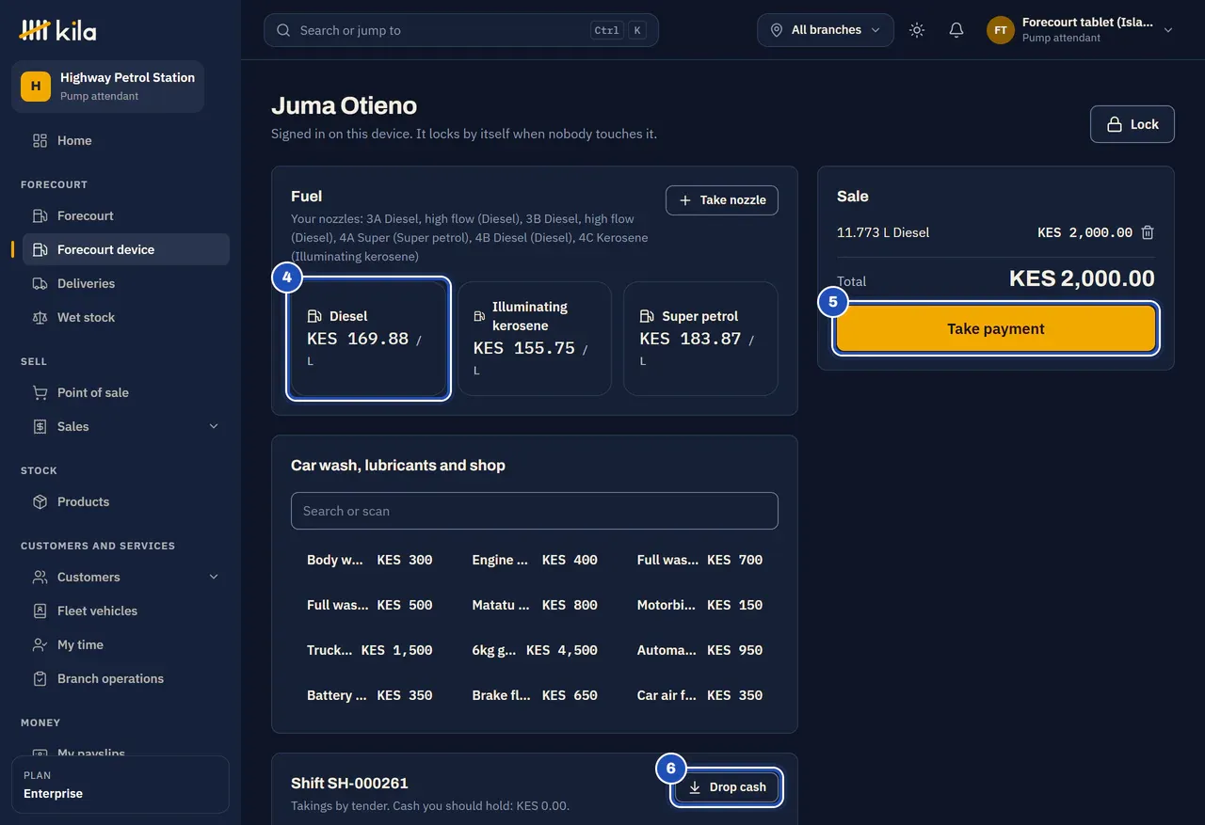Expand the Customers submenu chevron
The width and height of the screenshot is (1205, 825).
pos(214,577)
